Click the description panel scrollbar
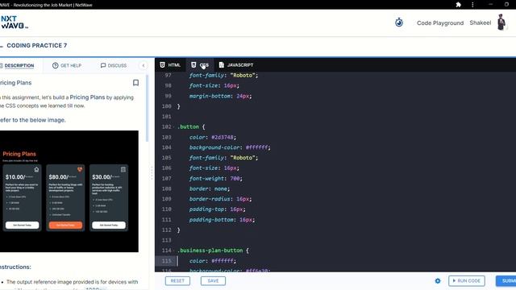Viewport: 516px width, 290px height. click(147, 109)
